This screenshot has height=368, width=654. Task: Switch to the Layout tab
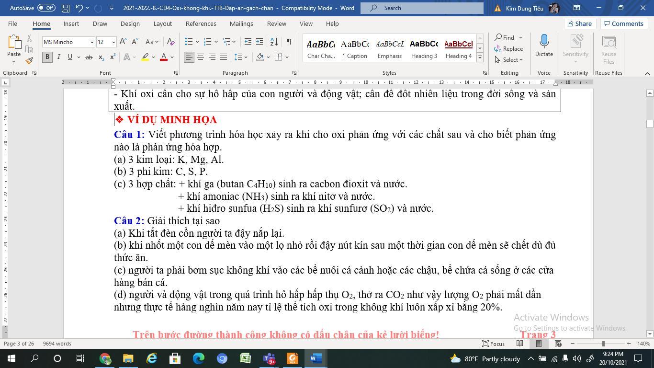[162, 23]
